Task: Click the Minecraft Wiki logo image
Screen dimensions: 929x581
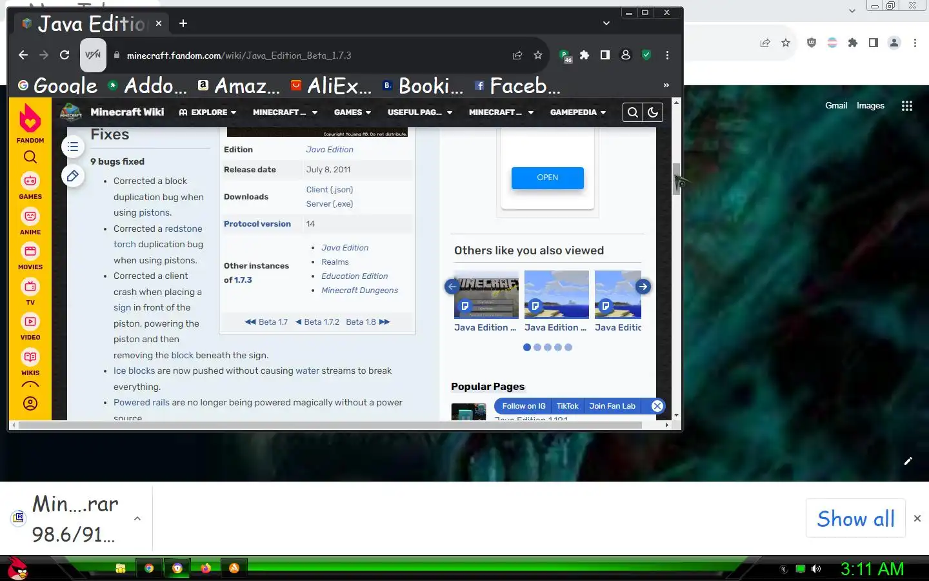Action: pyautogui.click(x=71, y=112)
